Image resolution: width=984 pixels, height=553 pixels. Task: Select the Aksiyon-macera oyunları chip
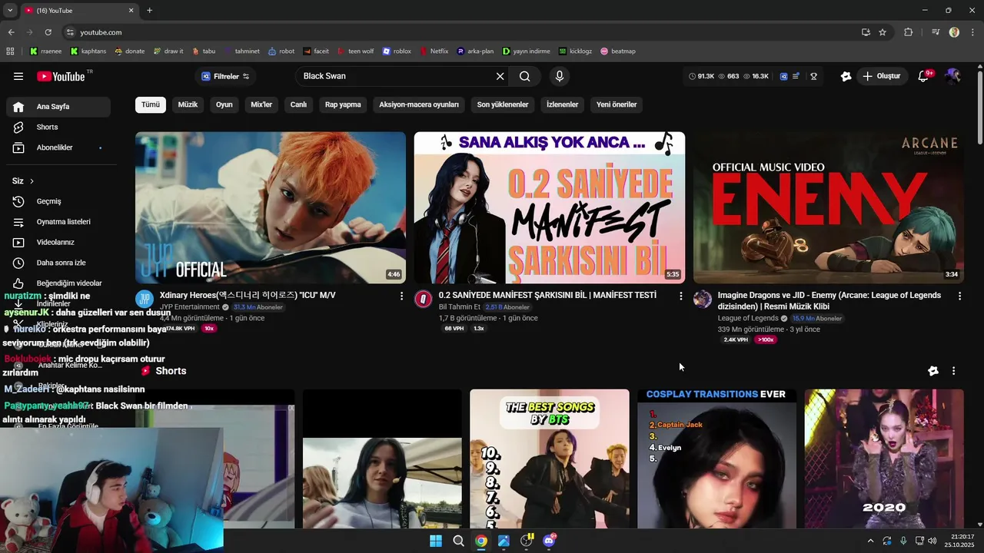[419, 104]
